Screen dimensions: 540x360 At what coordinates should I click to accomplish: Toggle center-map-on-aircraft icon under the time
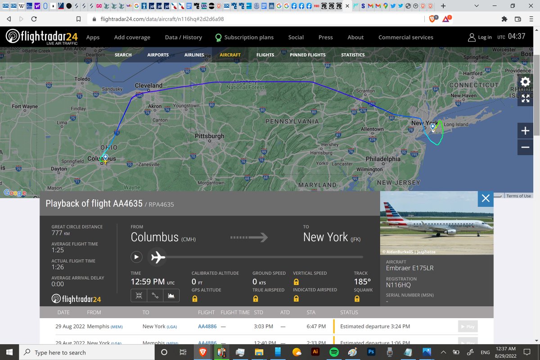pos(139,295)
